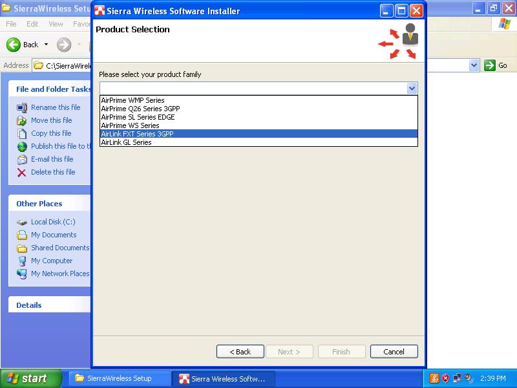517x388 pixels.
Task: Click the Local Disk drive icon
Action: pos(22,222)
